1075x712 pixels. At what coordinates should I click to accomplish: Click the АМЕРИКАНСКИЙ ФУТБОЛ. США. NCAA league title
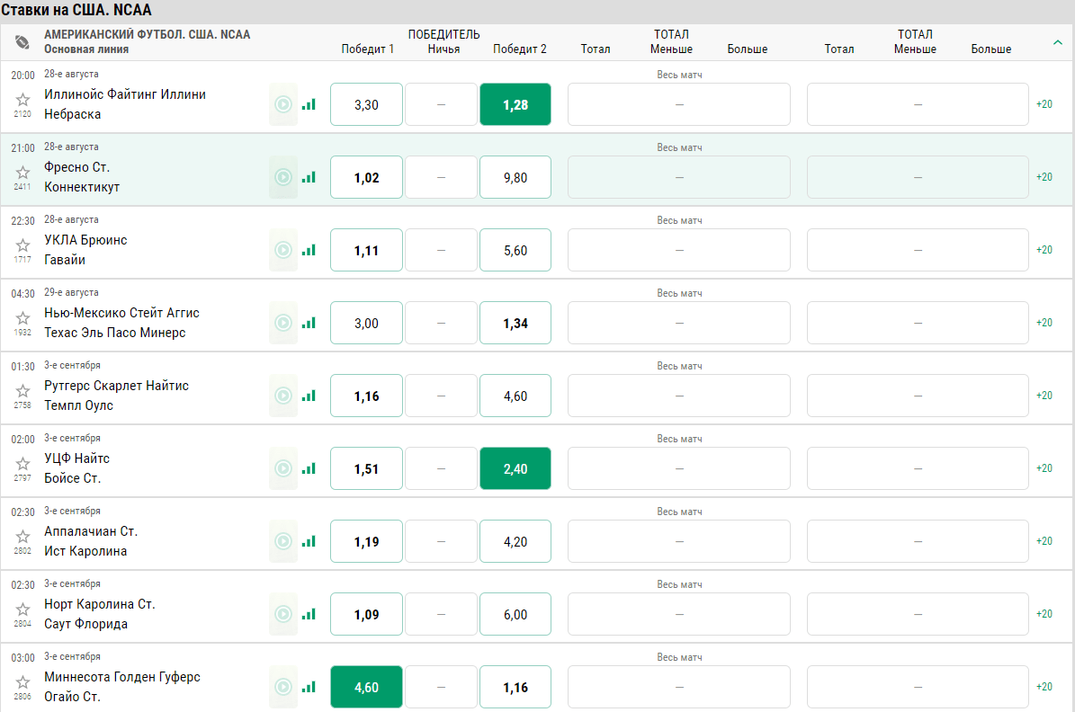coord(148,34)
